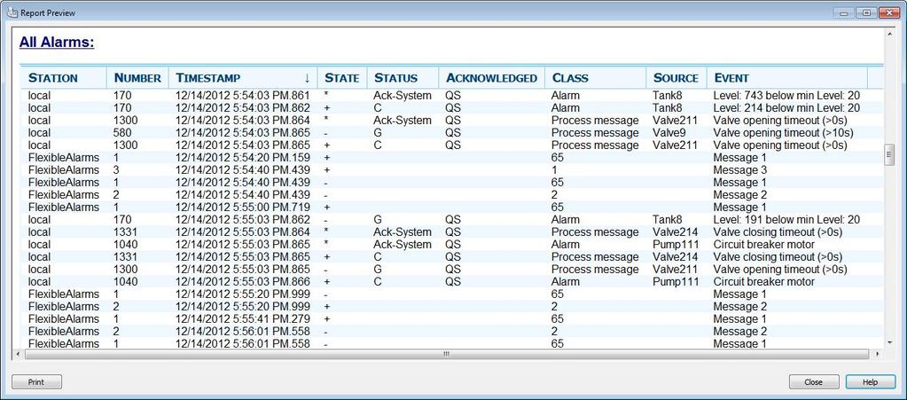907x400 pixels.
Task: Toggle the Timestamp sort direction arrow
Action: coord(307,78)
